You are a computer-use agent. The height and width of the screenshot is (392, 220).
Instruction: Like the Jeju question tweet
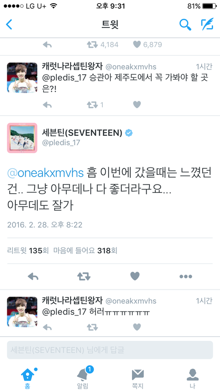(x=137, y=105)
